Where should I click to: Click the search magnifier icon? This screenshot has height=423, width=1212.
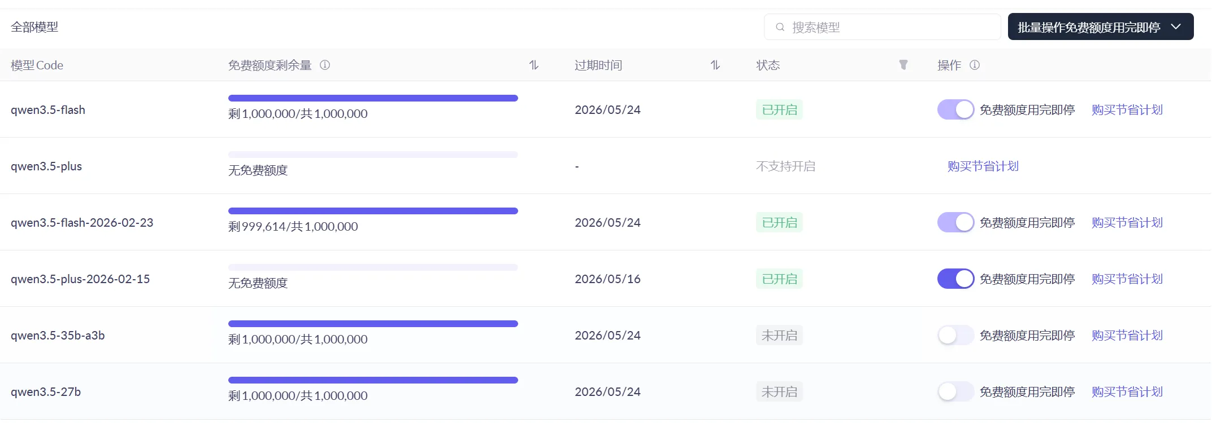point(780,27)
